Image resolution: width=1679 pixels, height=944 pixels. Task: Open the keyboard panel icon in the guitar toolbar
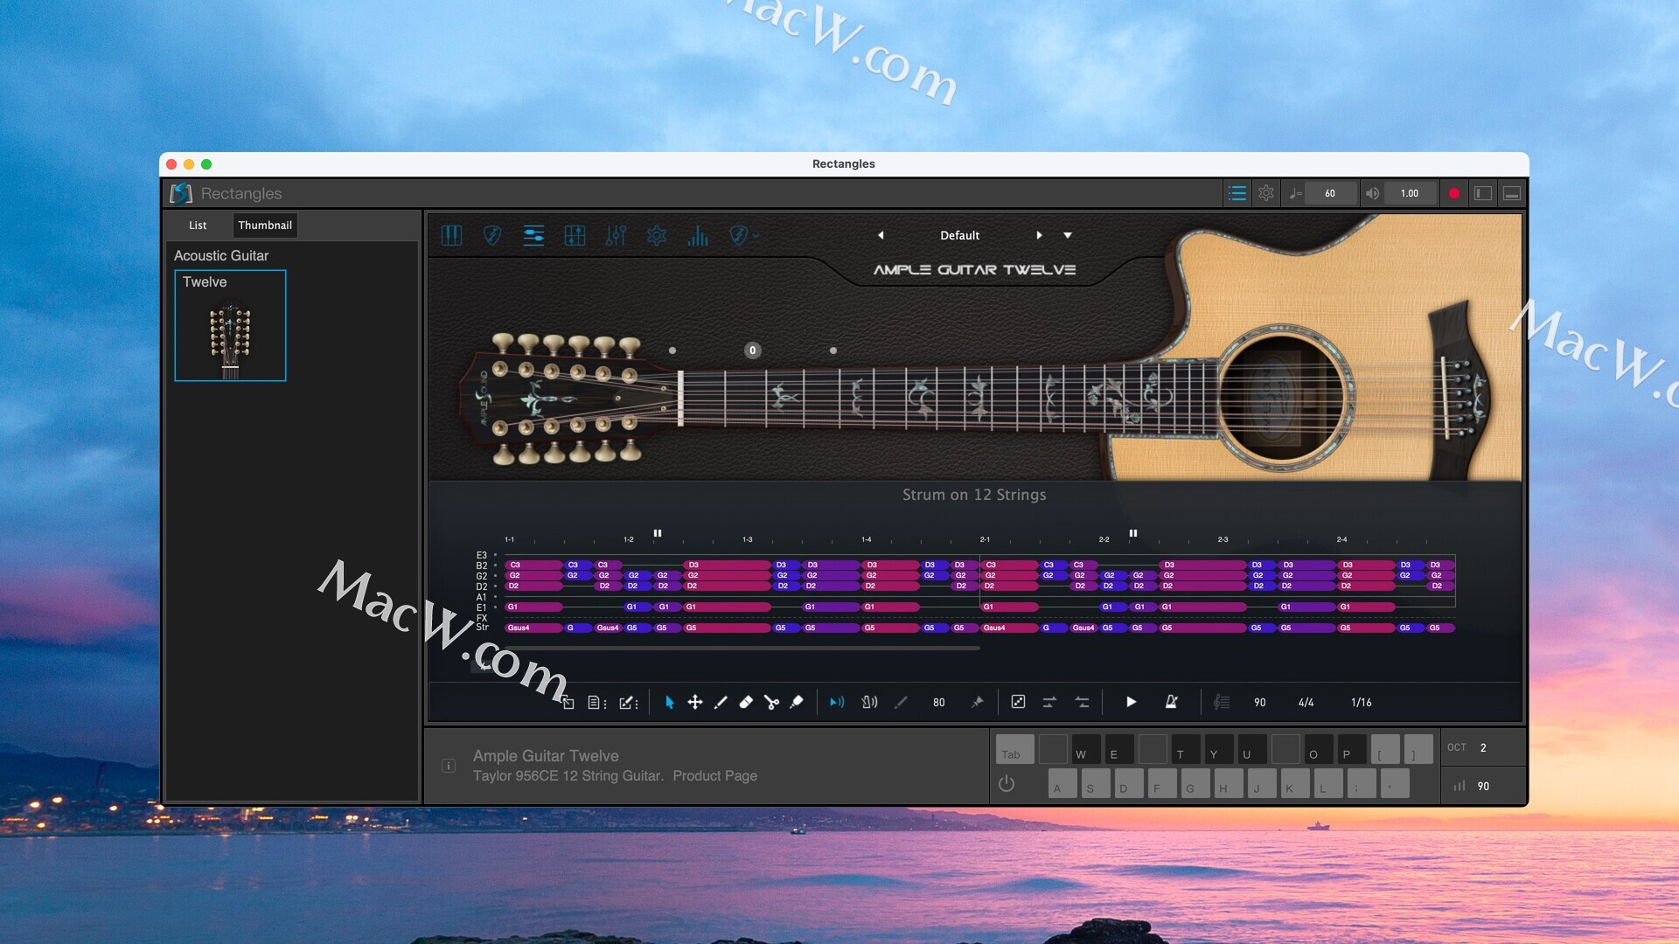pos(451,235)
